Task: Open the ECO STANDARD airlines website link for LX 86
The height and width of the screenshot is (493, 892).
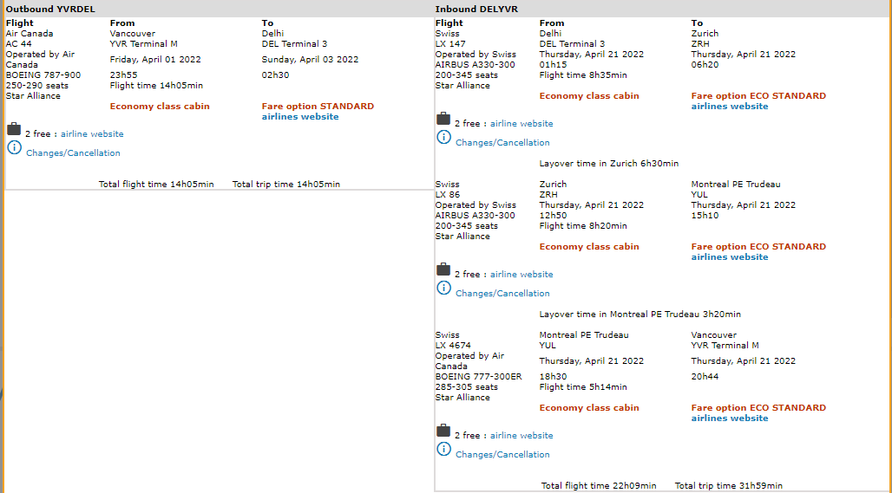Action: pyautogui.click(x=730, y=257)
